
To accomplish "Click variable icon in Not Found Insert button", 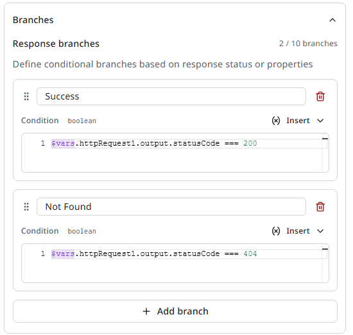I will [x=276, y=231].
